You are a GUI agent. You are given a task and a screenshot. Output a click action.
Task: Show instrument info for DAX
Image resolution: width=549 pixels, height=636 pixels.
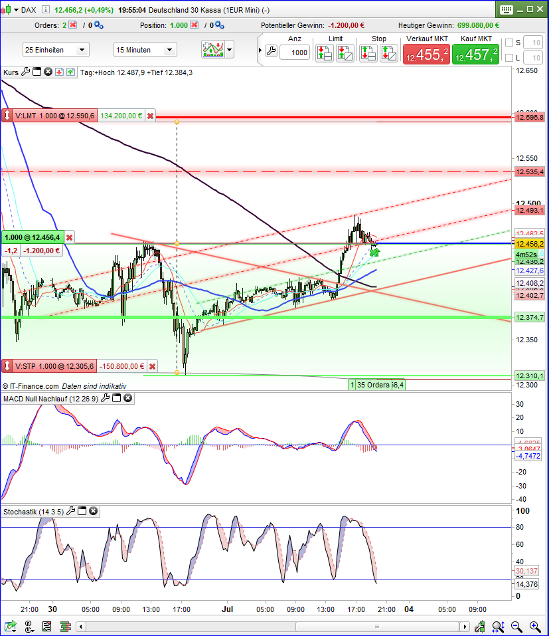pos(45,9)
